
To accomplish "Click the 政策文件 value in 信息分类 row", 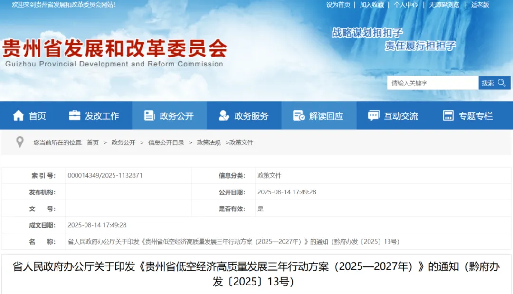I will 269,175.
